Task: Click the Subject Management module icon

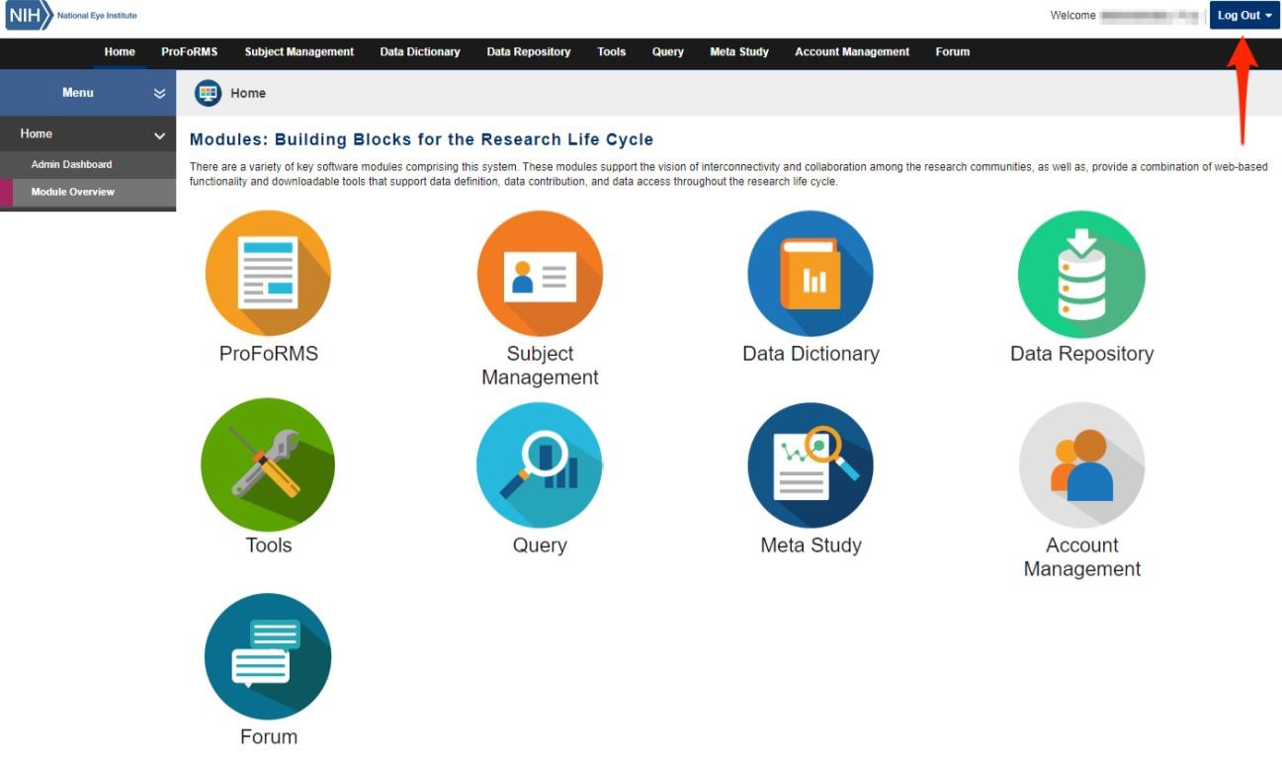Action: click(x=540, y=274)
